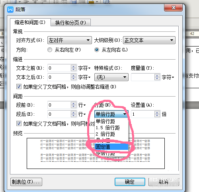Open the 制表位 tab stops button
The image size is (199, 192).
tap(26, 182)
